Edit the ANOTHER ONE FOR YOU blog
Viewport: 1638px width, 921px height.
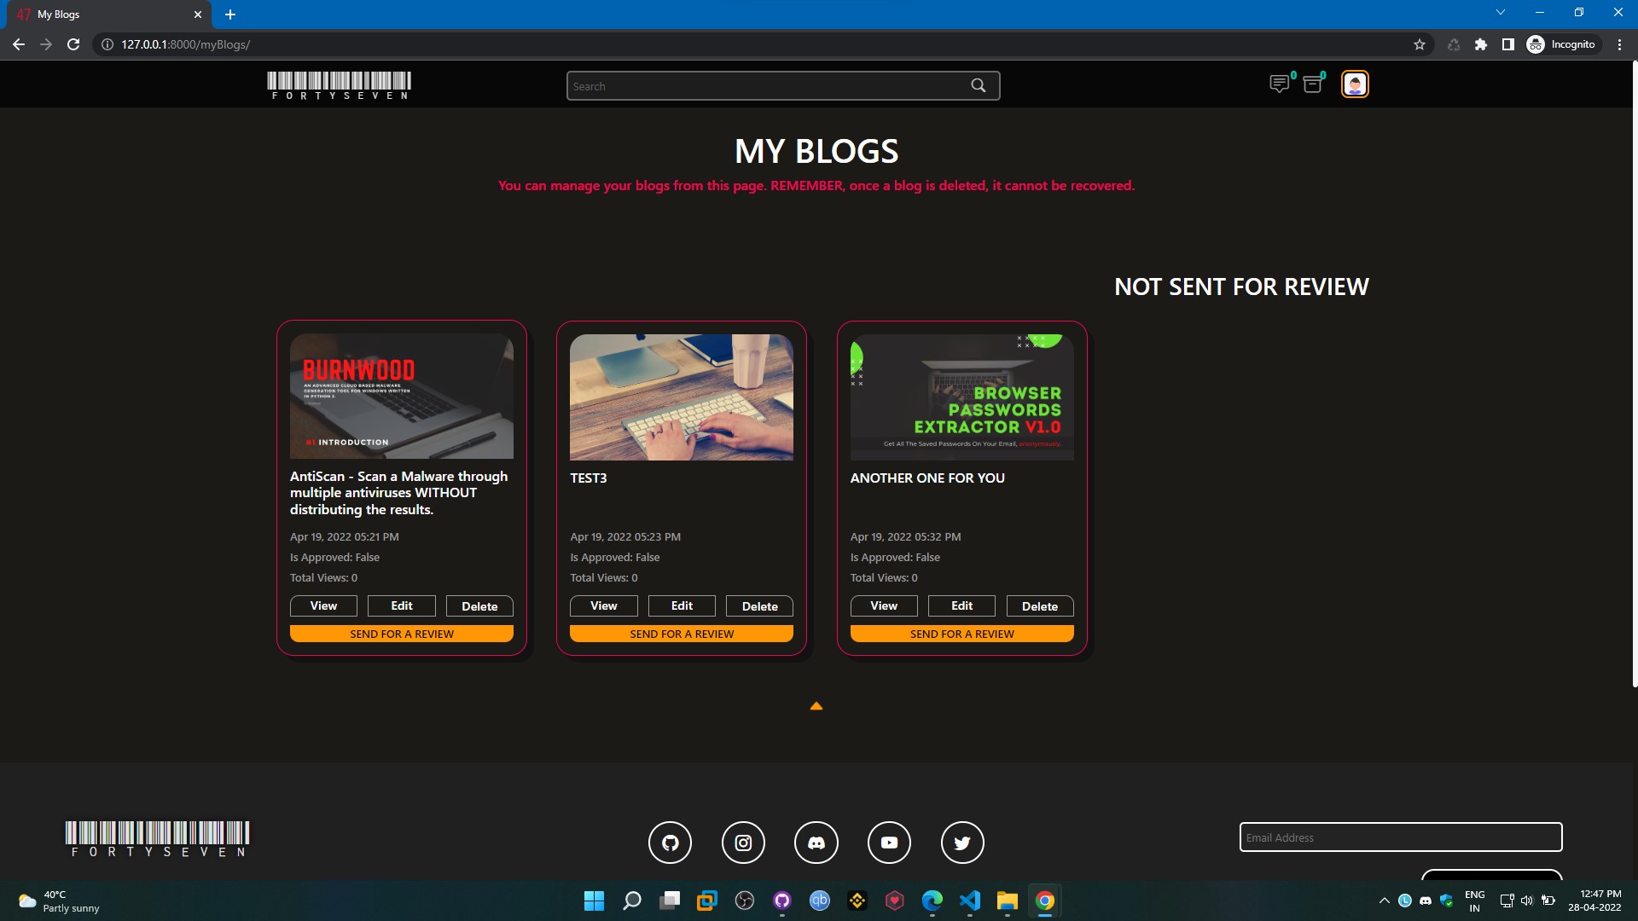coord(961,605)
